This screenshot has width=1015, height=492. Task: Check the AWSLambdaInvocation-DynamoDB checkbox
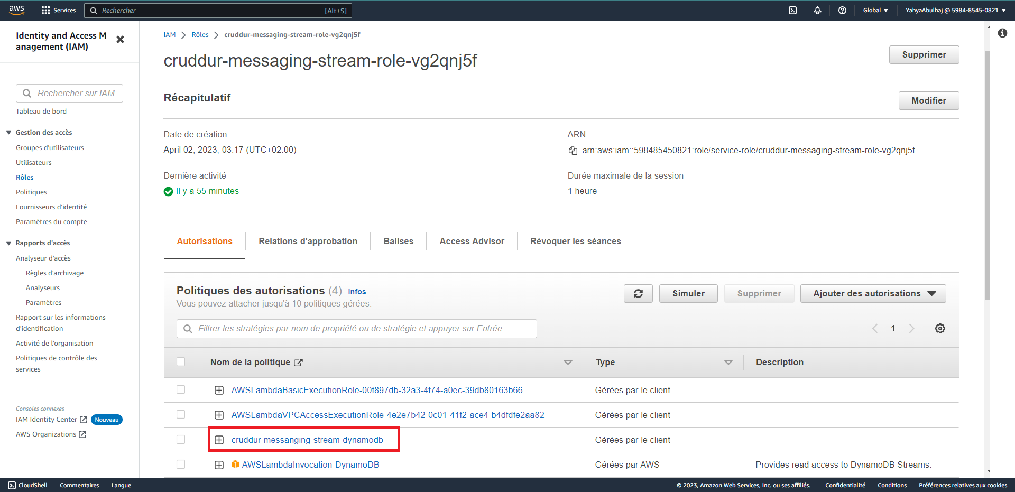(x=181, y=465)
